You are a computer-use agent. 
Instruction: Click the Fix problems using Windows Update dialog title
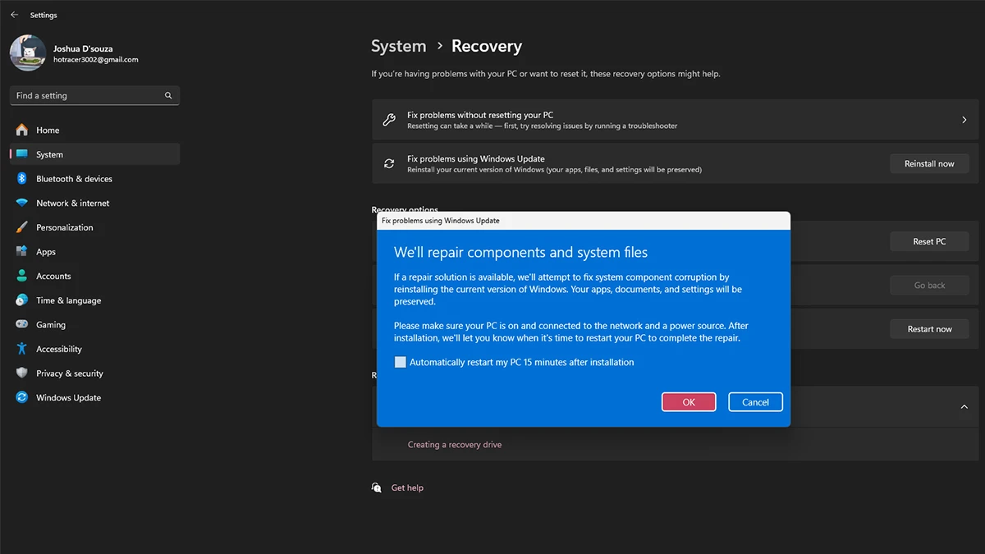441,221
